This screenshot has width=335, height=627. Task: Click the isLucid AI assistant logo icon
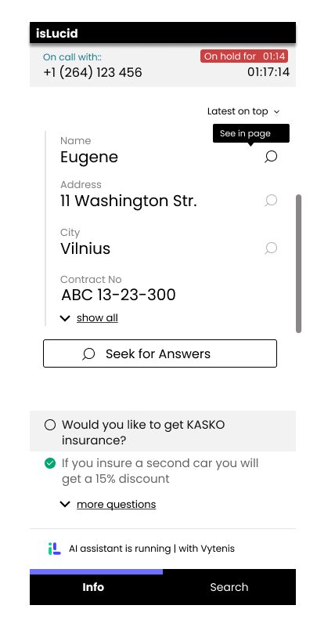pos(54,549)
